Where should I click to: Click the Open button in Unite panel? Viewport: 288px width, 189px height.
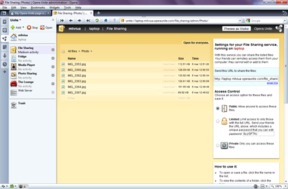pos(46,28)
